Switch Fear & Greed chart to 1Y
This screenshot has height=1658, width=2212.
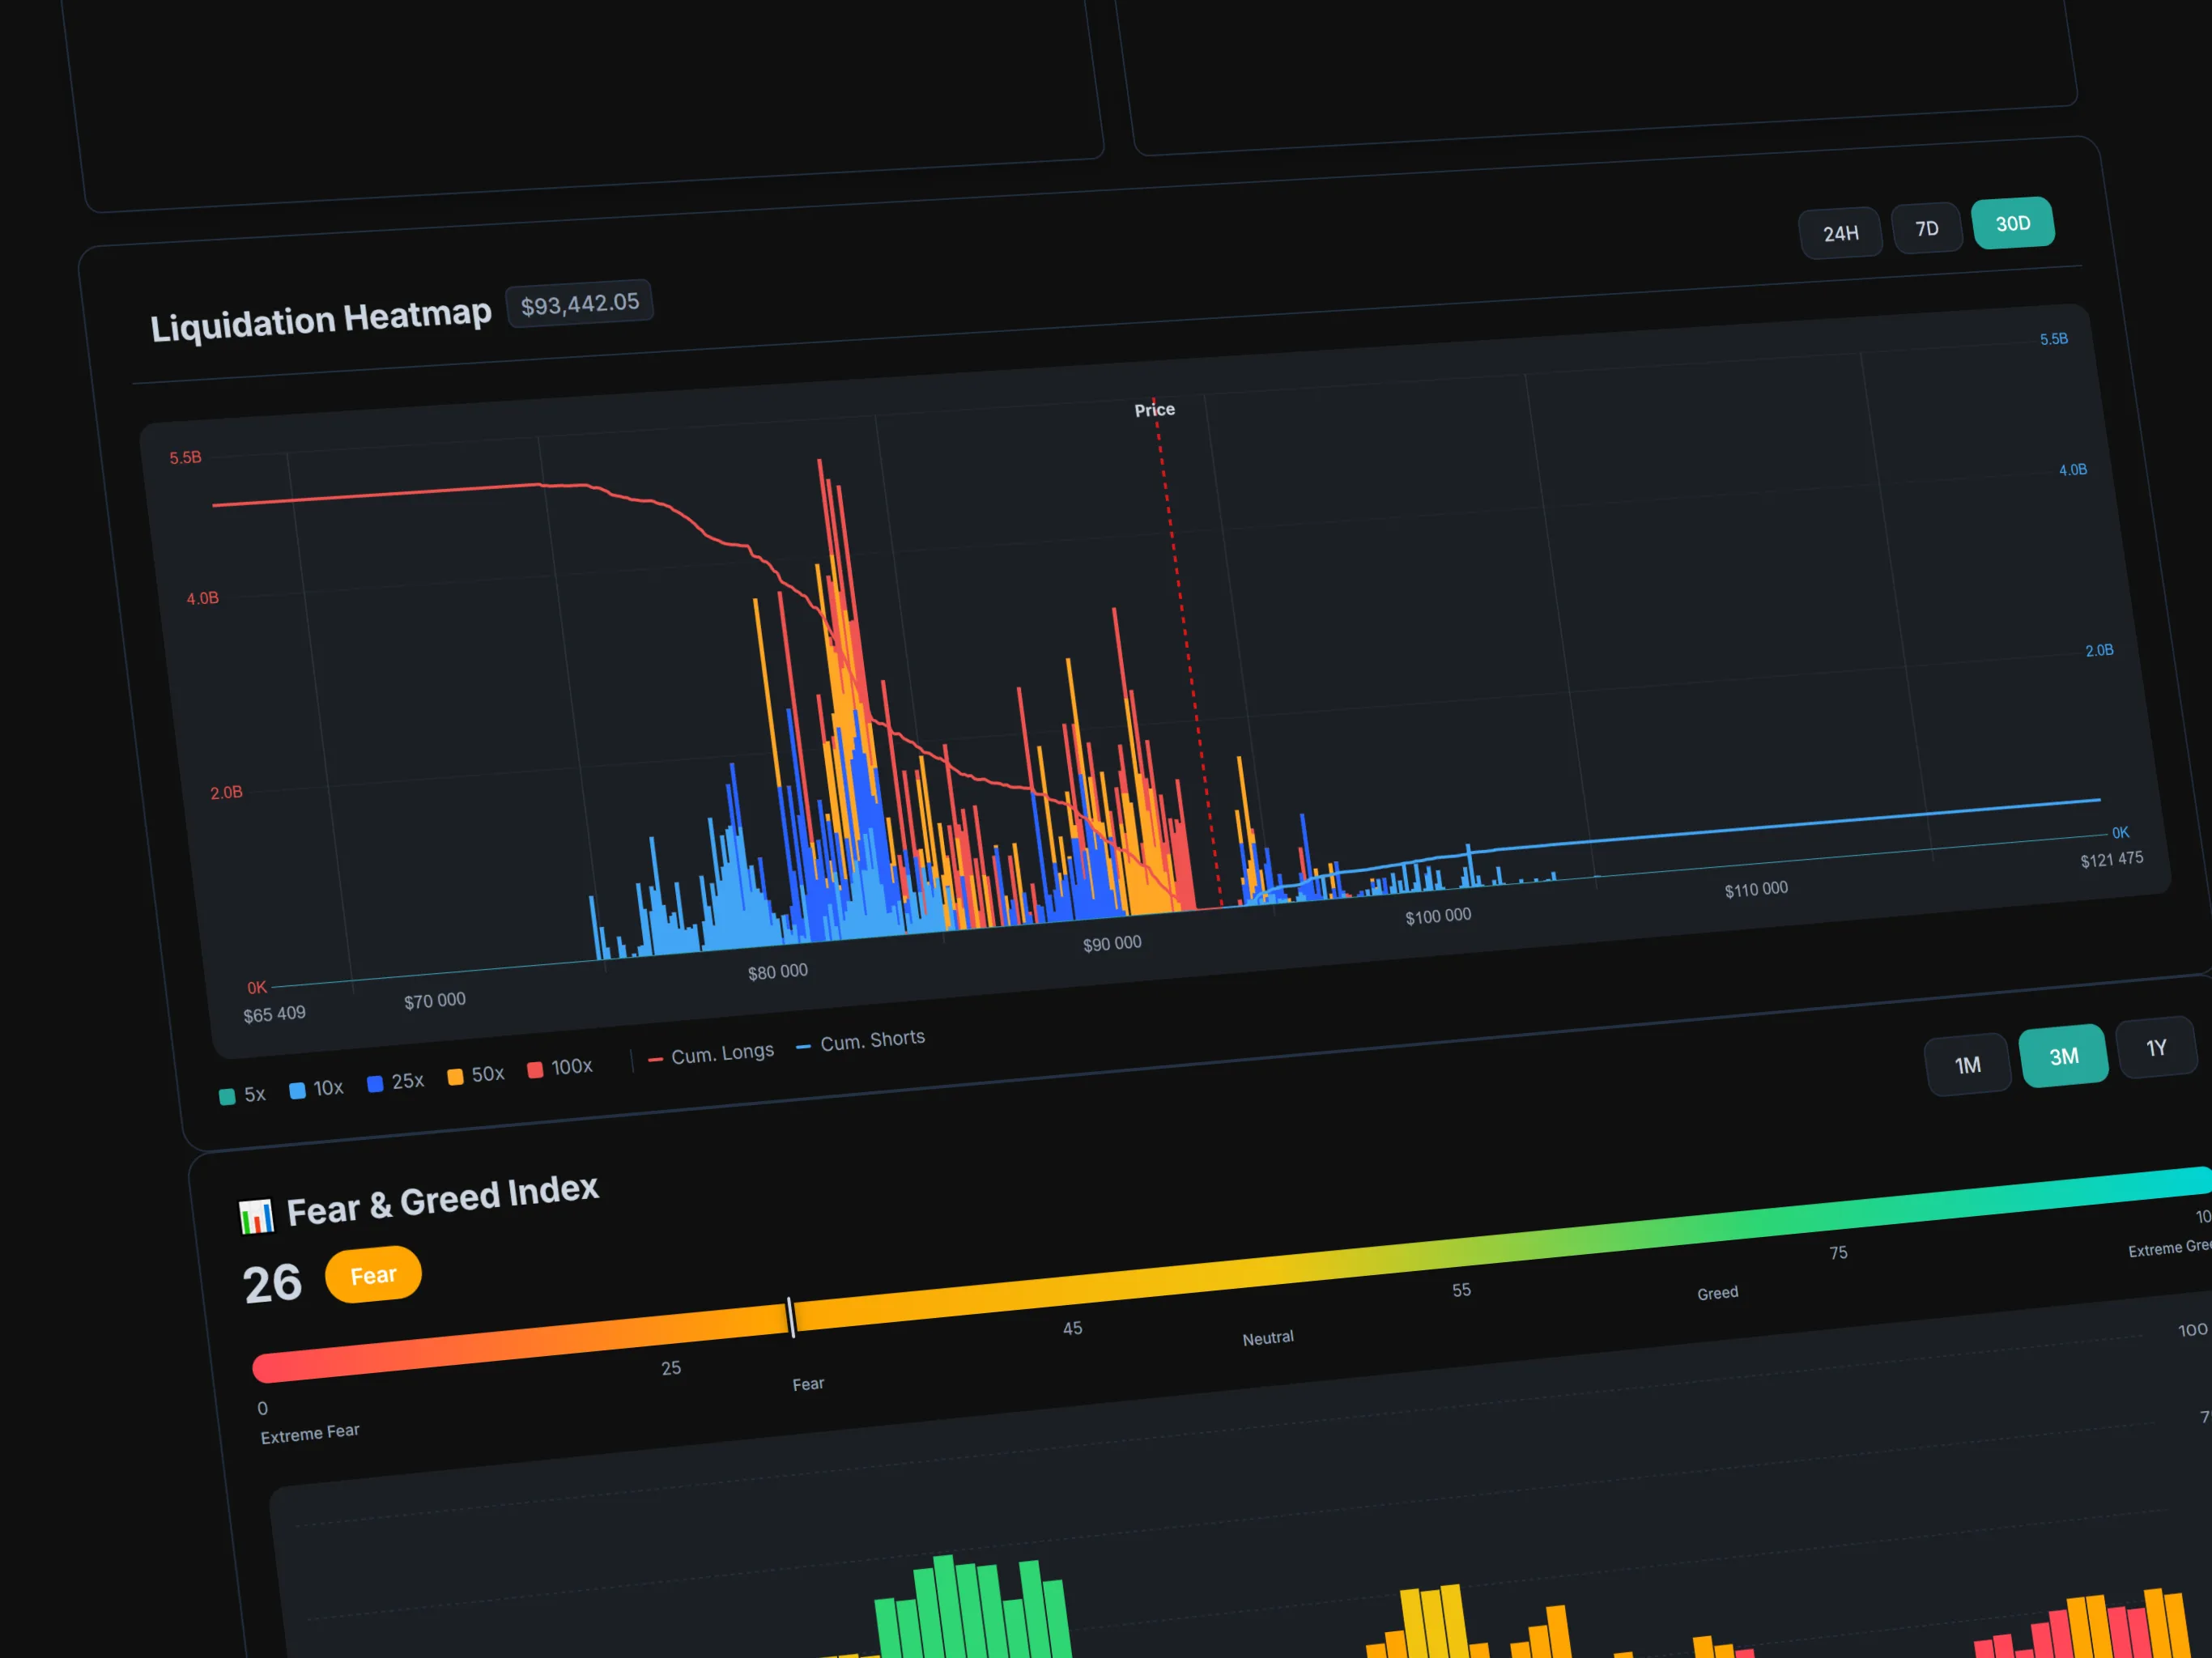(2156, 1048)
